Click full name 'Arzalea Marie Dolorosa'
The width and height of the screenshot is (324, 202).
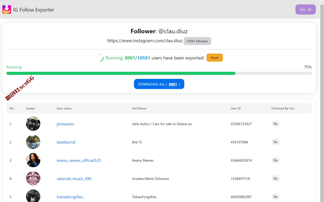(x=150, y=179)
